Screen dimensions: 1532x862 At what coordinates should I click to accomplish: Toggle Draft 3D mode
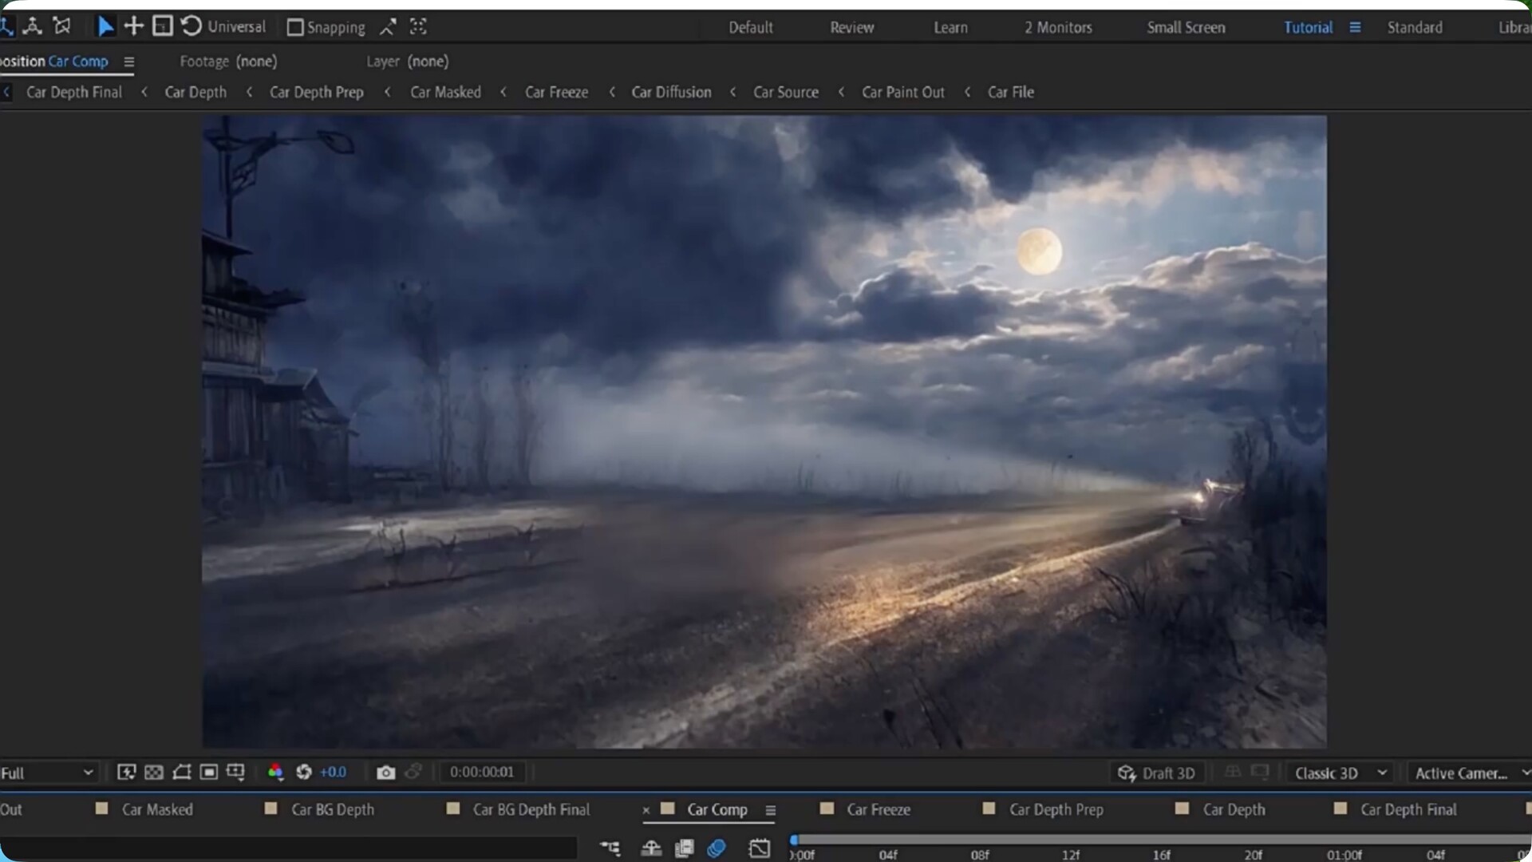point(1157,773)
